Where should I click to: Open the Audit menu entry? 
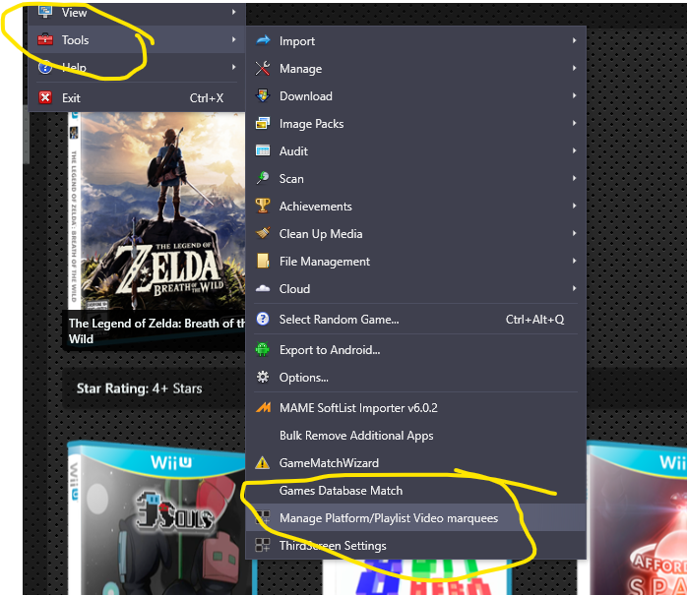tap(293, 151)
